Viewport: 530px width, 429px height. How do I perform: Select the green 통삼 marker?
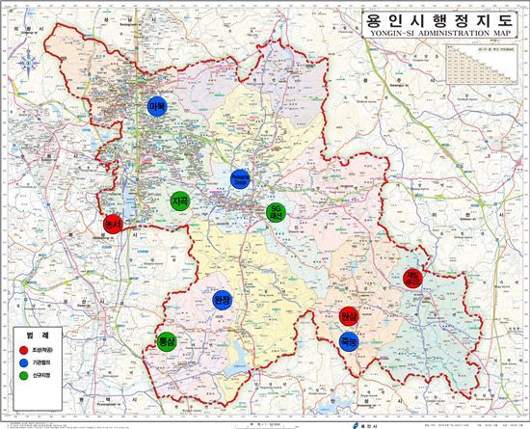167,341
